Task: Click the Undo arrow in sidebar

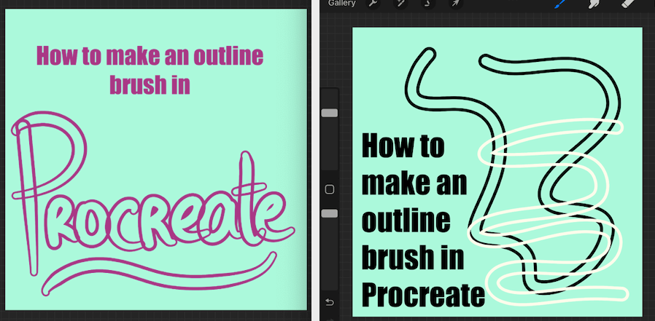Action: pos(329,302)
